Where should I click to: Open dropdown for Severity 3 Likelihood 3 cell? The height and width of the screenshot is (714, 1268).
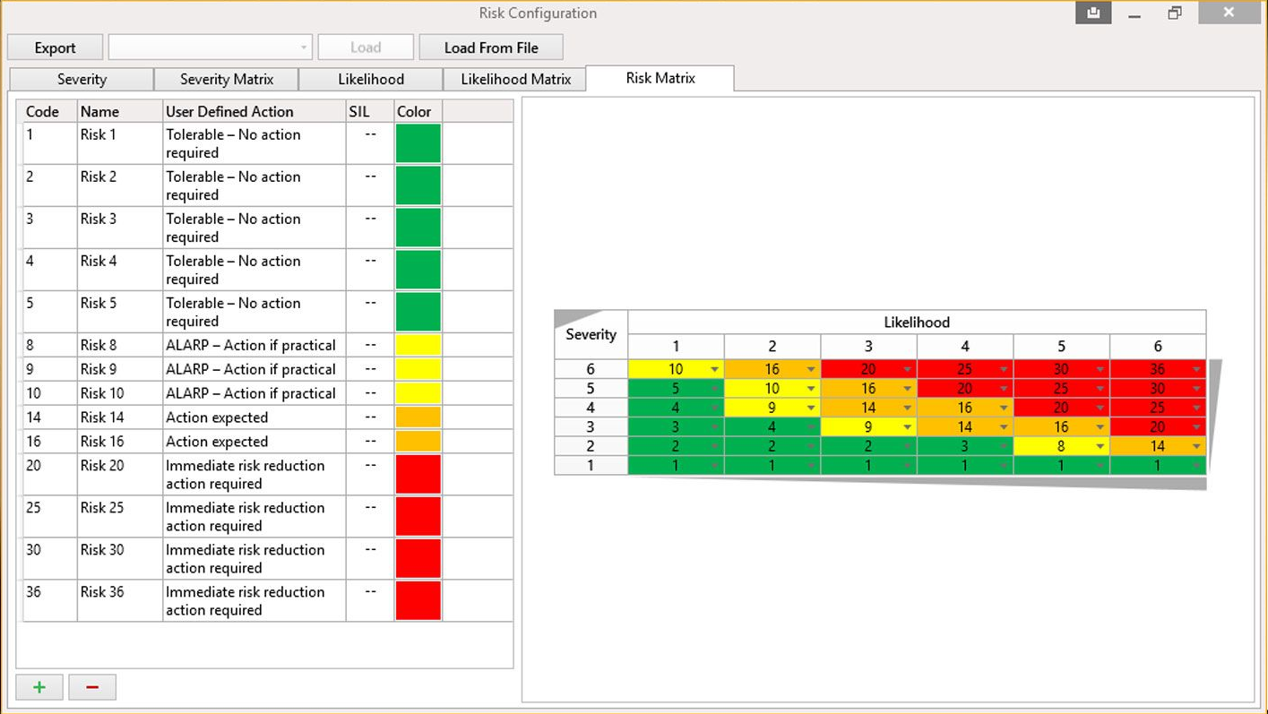tap(907, 427)
